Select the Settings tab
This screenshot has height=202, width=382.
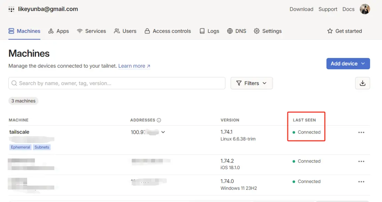point(268,31)
